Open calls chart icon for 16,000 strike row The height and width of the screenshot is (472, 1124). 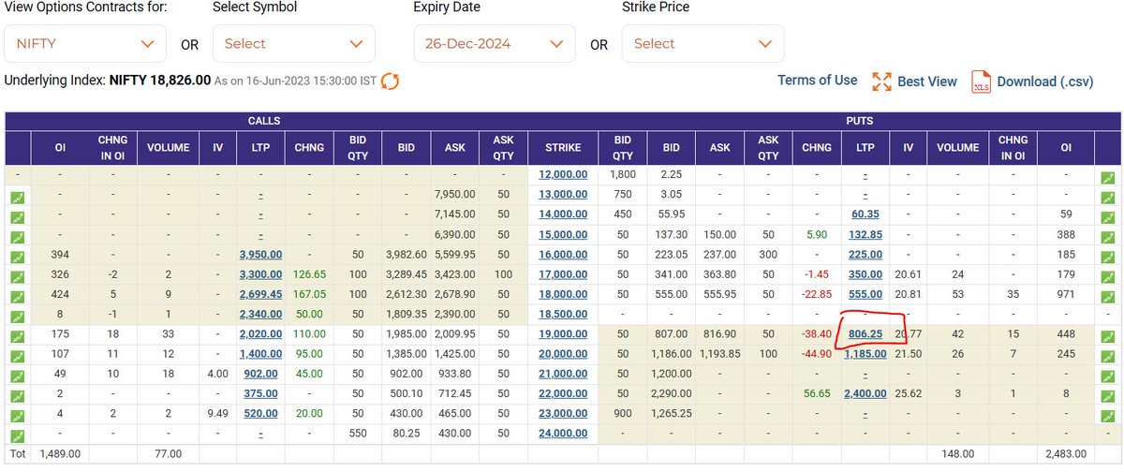(17, 256)
